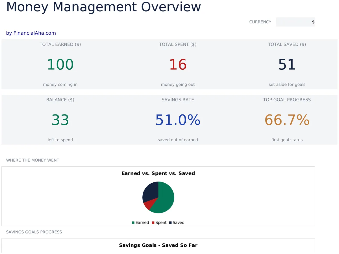Select the money coming in caption
This screenshot has height=254, width=339.
[x=60, y=85]
